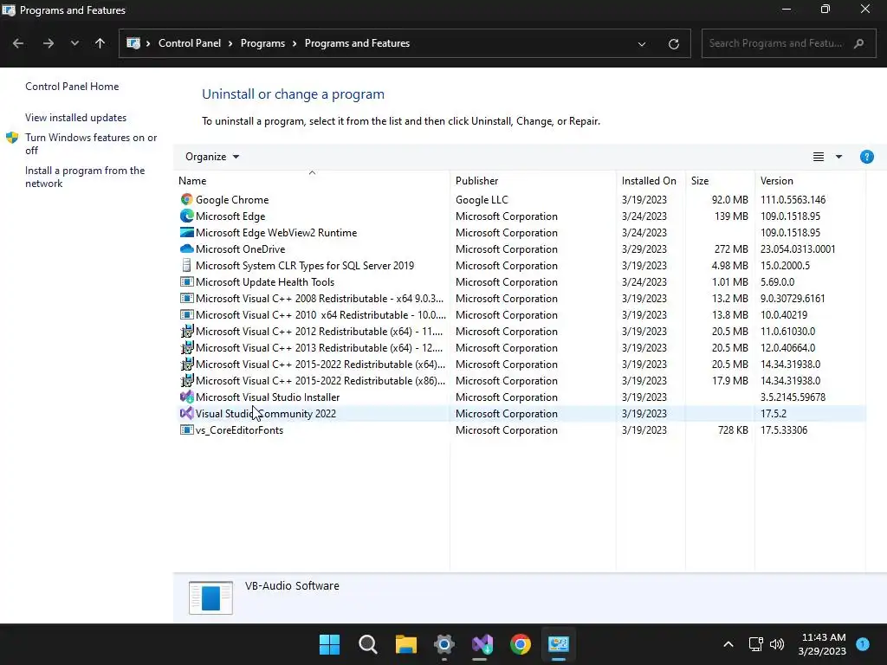This screenshot has height=665, width=887.
Task: Click the change view list icon
Action: click(x=818, y=157)
